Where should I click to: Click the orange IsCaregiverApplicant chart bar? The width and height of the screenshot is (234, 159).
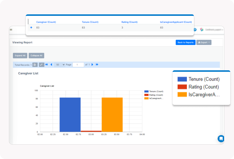(x=112, y=115)
